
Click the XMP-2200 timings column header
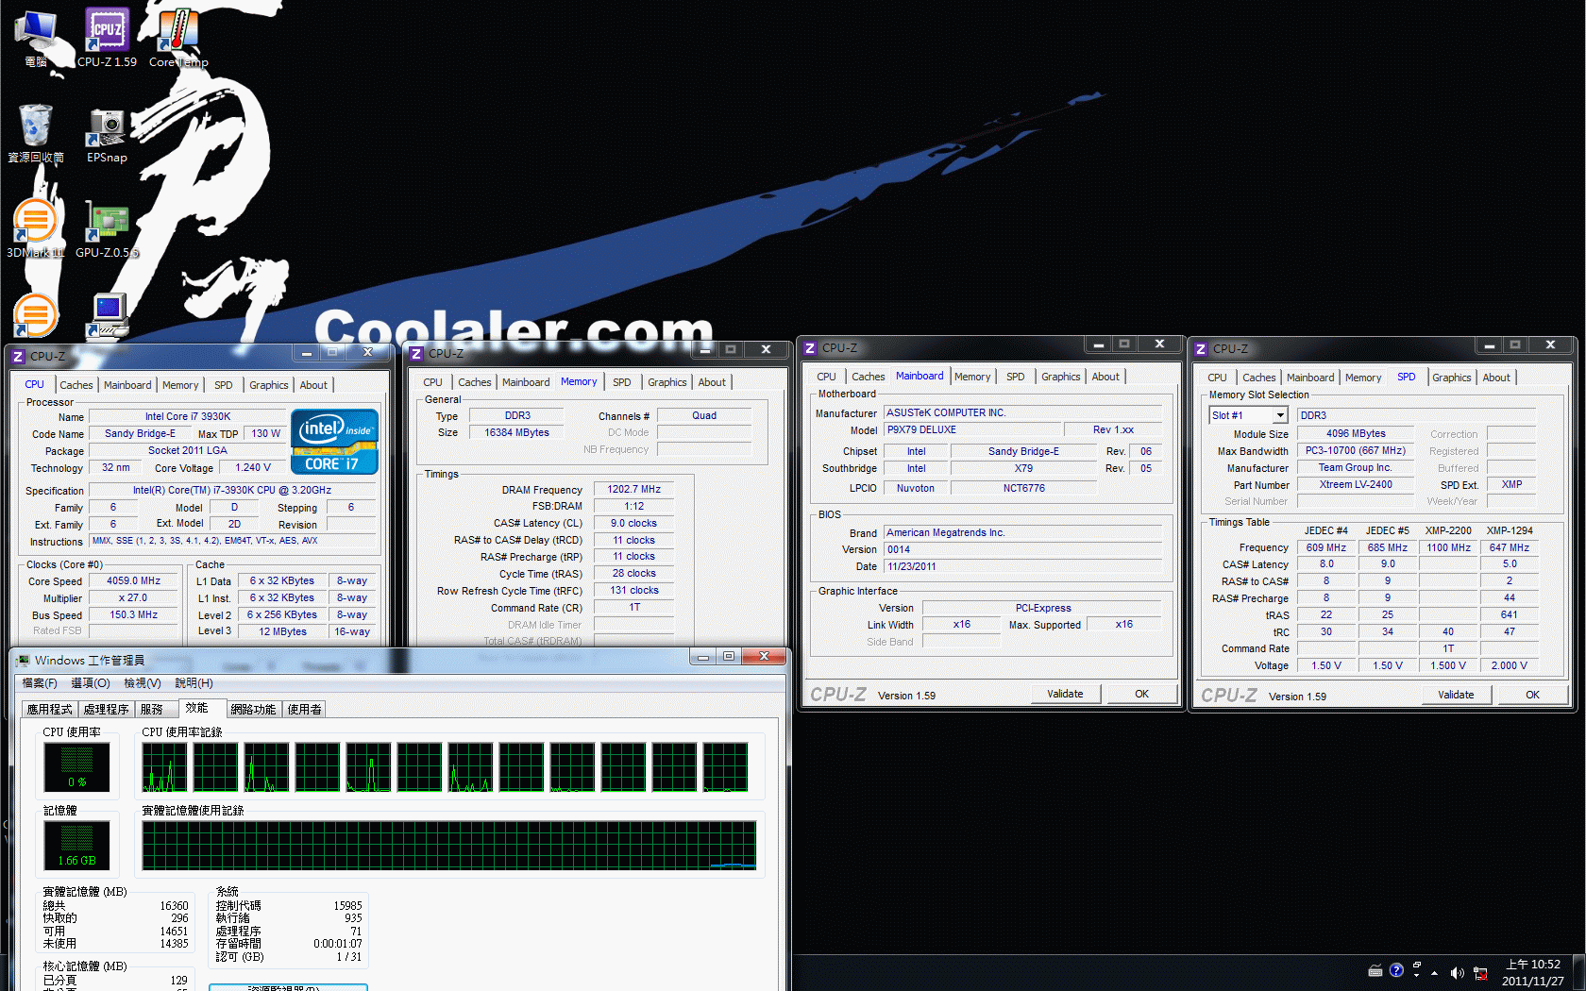click(x=1448, y=531)
